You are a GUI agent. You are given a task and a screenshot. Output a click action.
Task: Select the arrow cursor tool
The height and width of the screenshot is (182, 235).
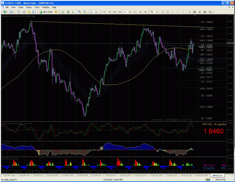tap(152, 12)
